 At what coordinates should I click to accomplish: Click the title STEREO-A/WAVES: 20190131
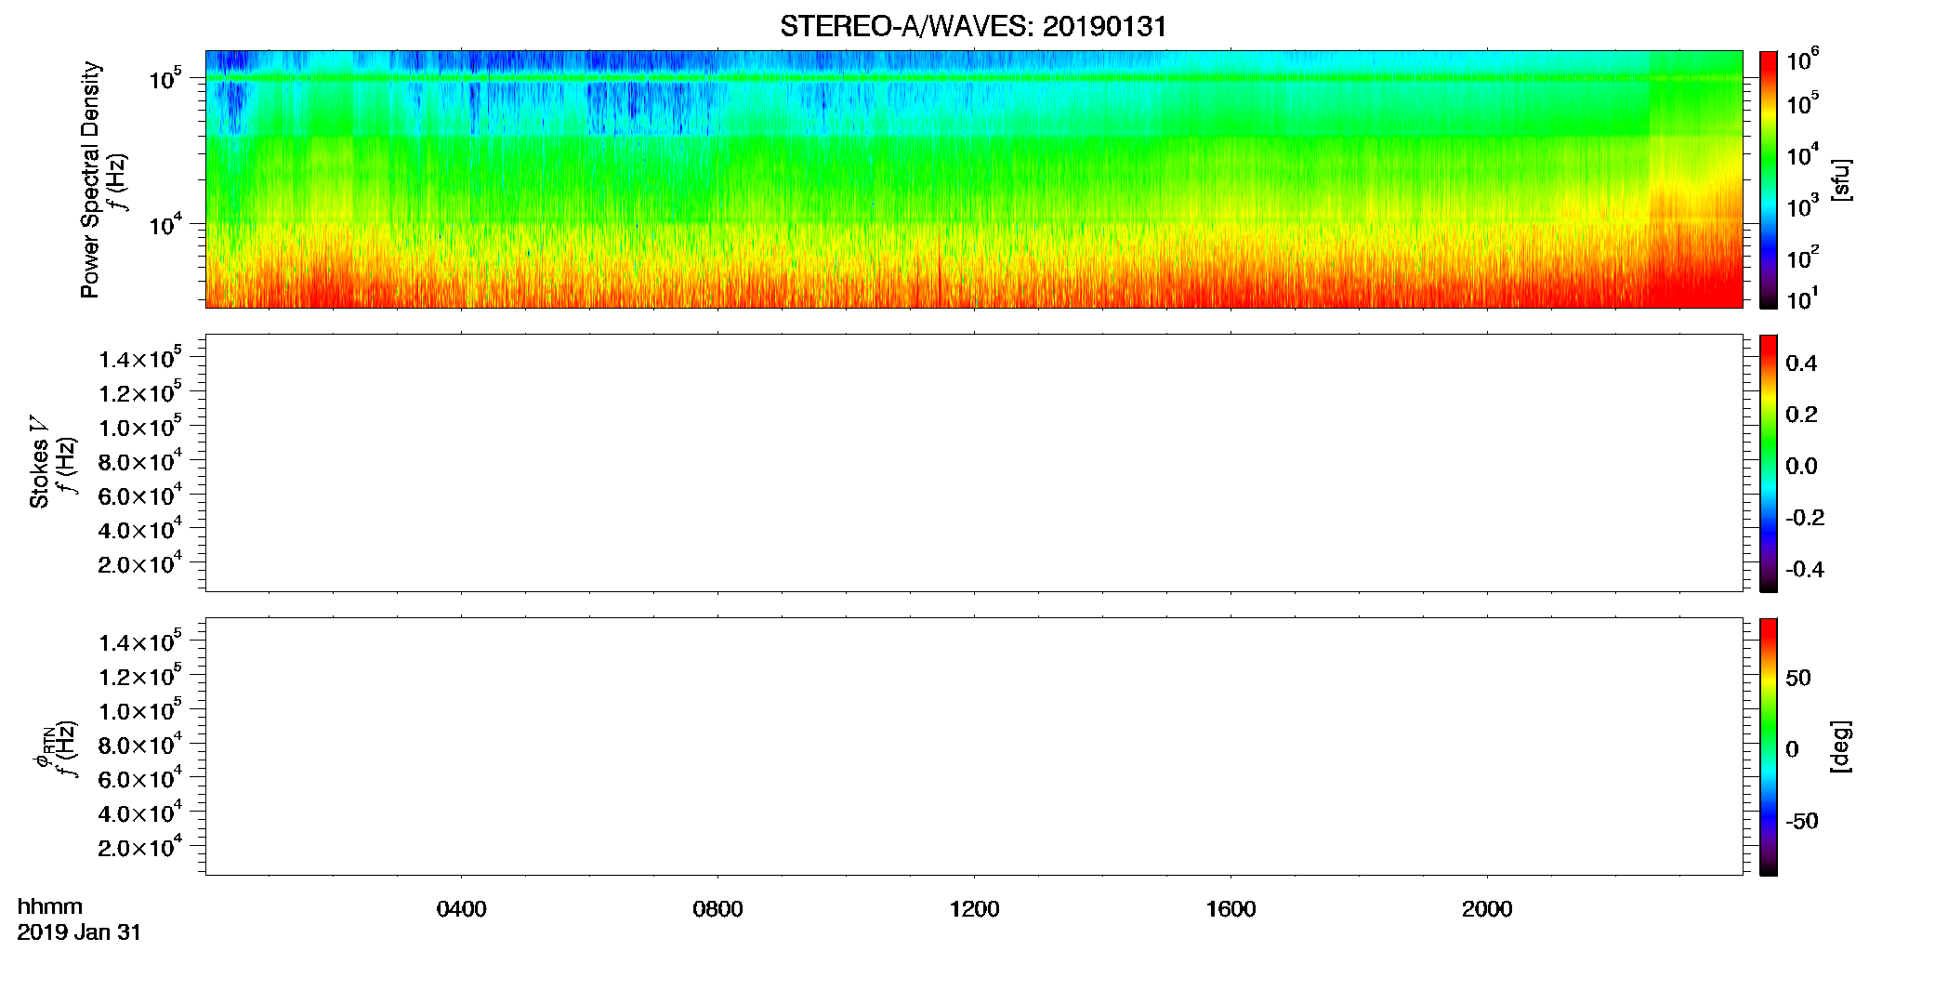coord(973,26)
